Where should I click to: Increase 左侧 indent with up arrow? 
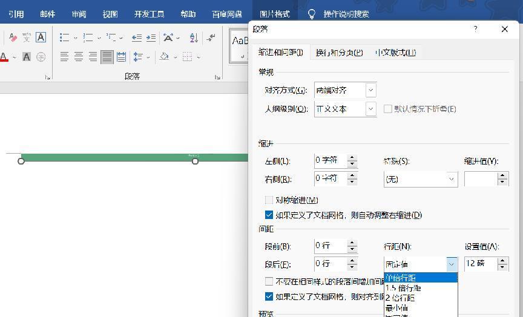coord(352,158)
